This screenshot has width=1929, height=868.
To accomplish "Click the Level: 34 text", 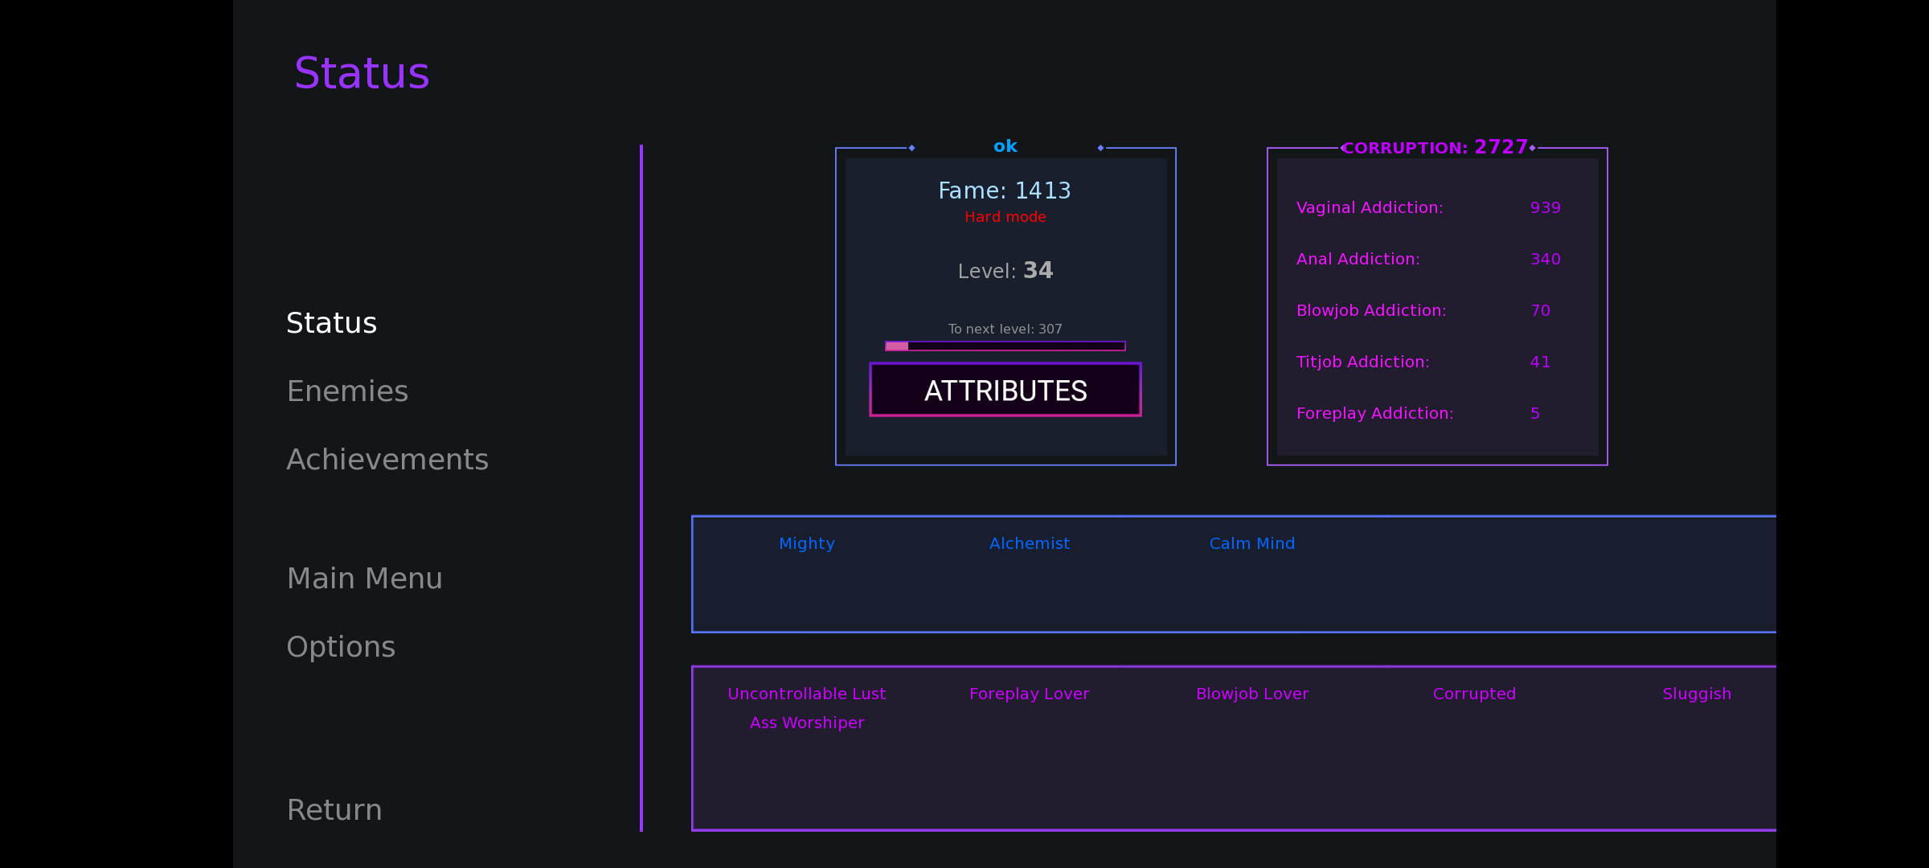I will click(1005, 271).
